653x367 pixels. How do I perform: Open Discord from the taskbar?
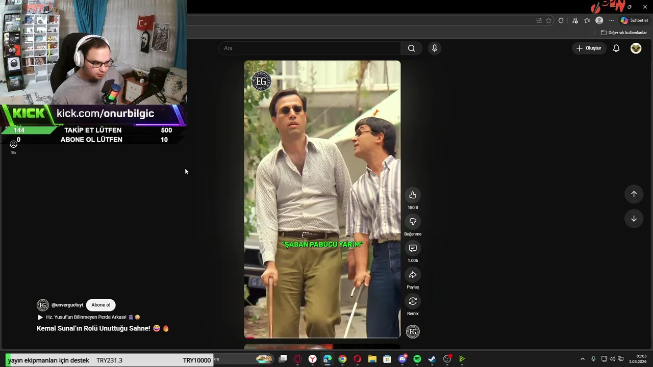pyautogui.click(x=403, y=359)
